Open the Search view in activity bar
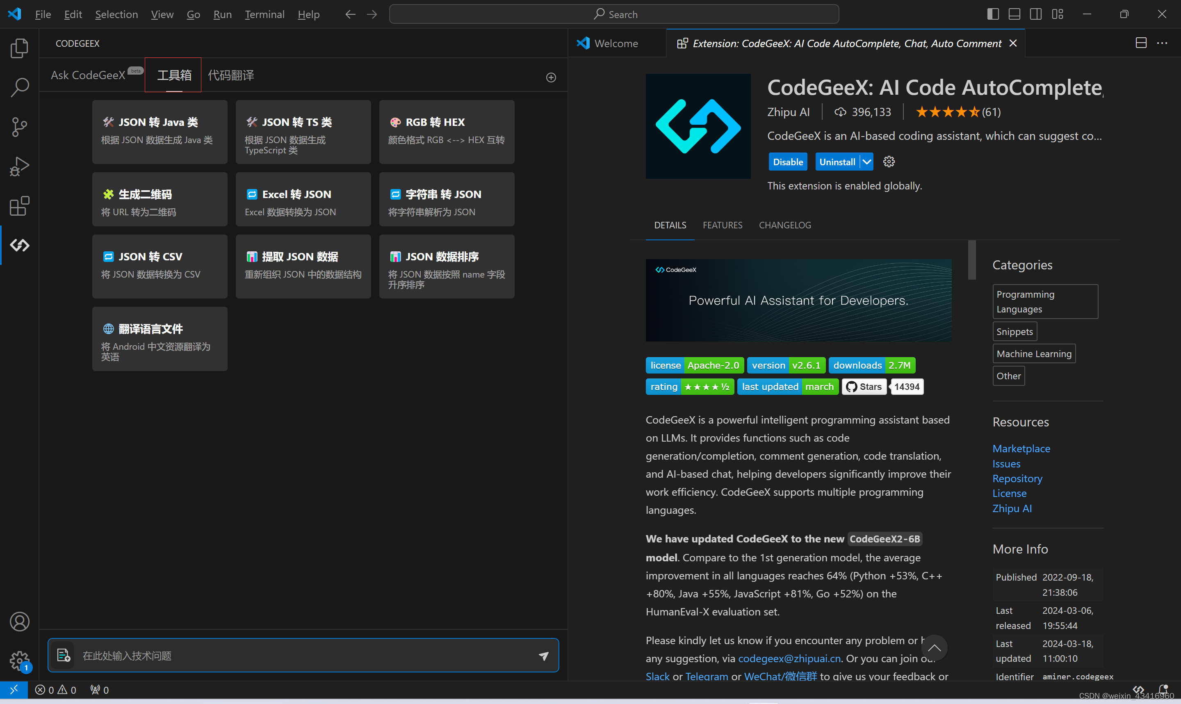Image resolution: width=1181 pixels, height=704 pixels. click(x=19, y=87)
